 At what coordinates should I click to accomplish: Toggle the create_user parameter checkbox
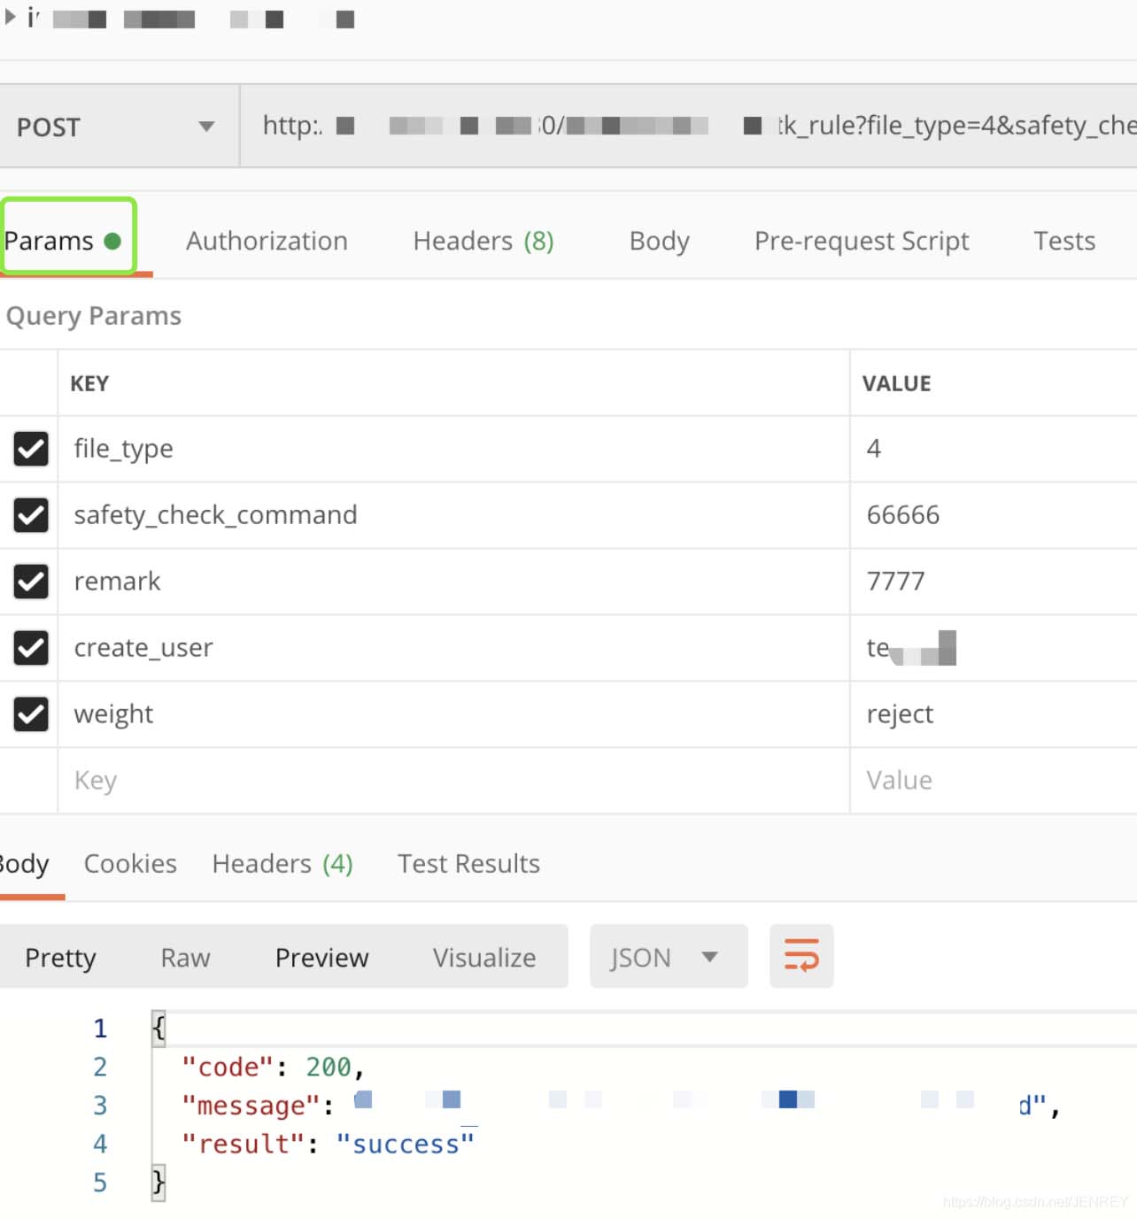click(x=31, y=647)
